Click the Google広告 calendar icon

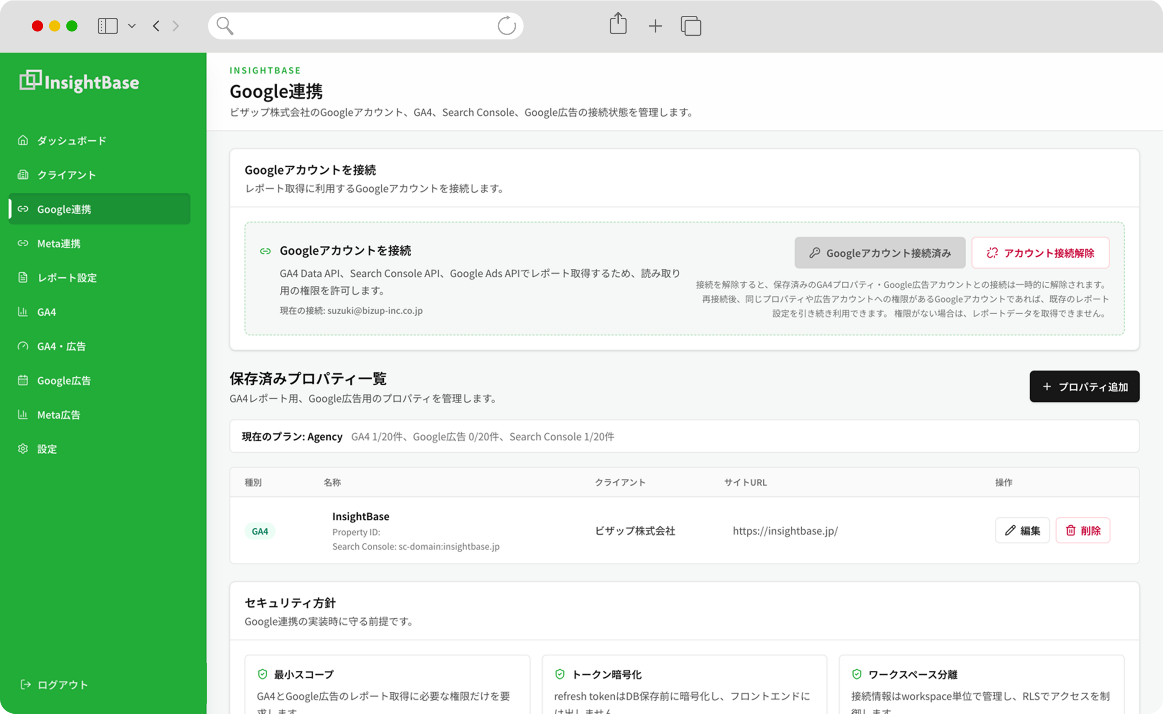click(23, 380)
